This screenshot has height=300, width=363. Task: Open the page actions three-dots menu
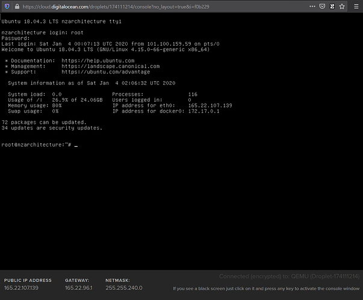[312, 7]
